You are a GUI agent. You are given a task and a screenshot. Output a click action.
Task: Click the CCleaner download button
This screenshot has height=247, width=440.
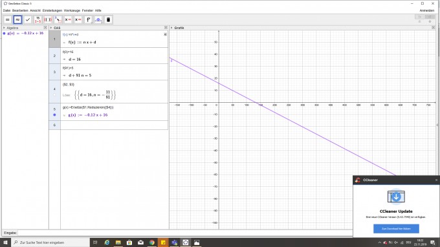[396, 228]
